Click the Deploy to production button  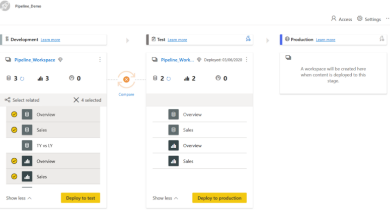(x=219, y=198)
